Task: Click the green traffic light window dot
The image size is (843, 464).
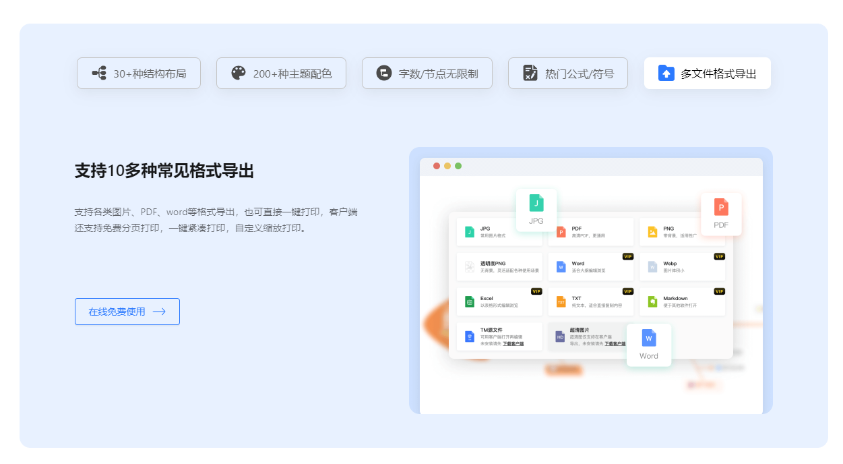Action: click(x=460, y=165)
